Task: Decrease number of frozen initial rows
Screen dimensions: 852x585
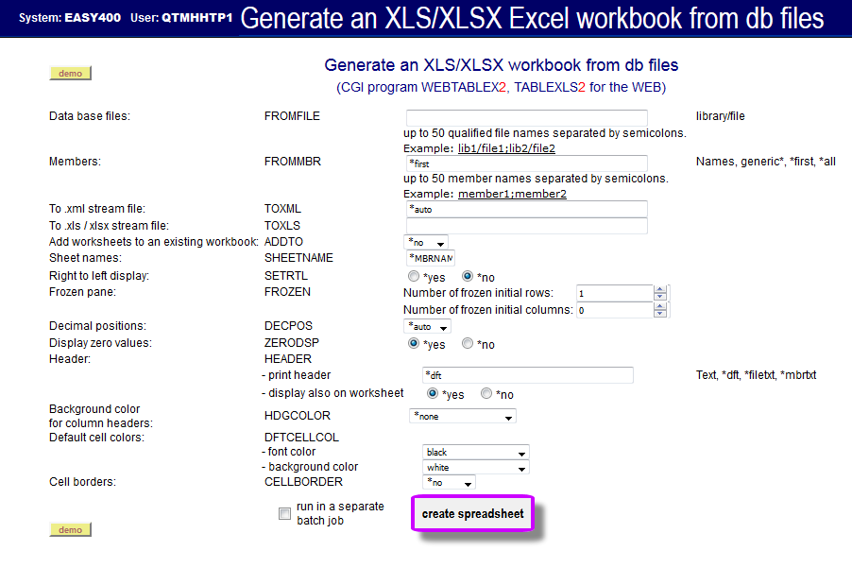Action: click(x=660, y=297)
